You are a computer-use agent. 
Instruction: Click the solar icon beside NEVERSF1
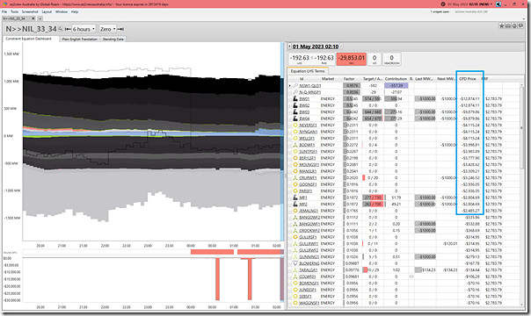pos(295,125)
